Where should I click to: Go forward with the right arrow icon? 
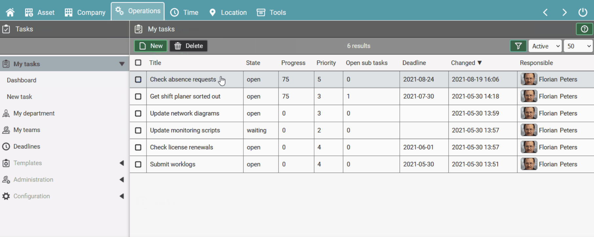[564, 12]
